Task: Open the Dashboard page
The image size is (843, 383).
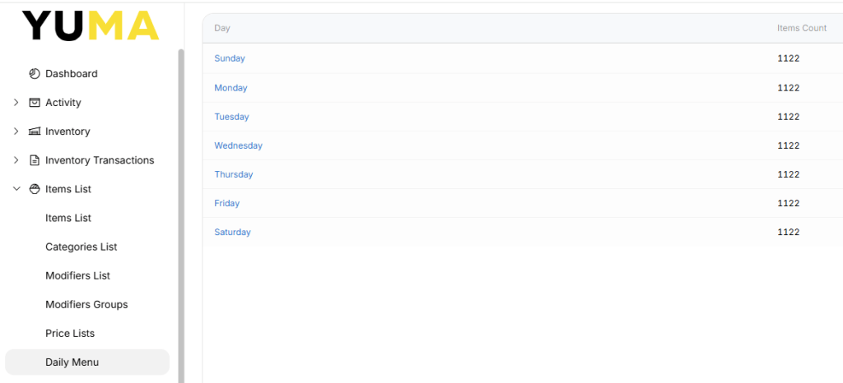Action: pyautogui.click(x=72, y=73)
